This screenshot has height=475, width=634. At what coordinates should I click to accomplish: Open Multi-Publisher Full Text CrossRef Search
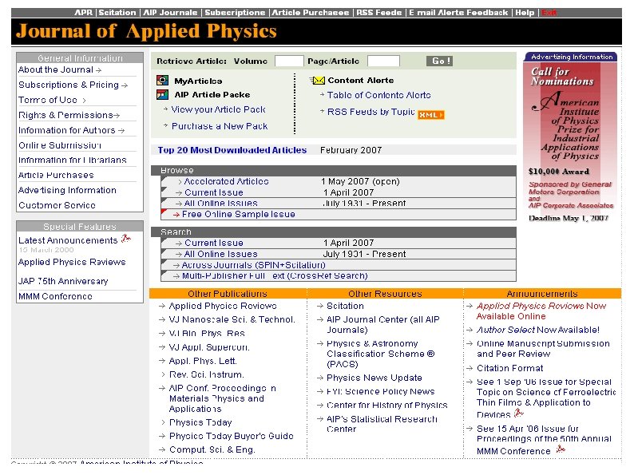pos(275,275)
